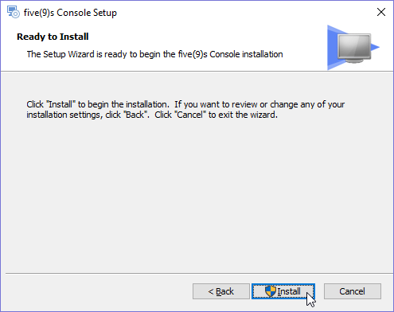Click quoted word Install in instructions text
The width and height of the screenshot is (394, 312).
[x=61, y=104]
